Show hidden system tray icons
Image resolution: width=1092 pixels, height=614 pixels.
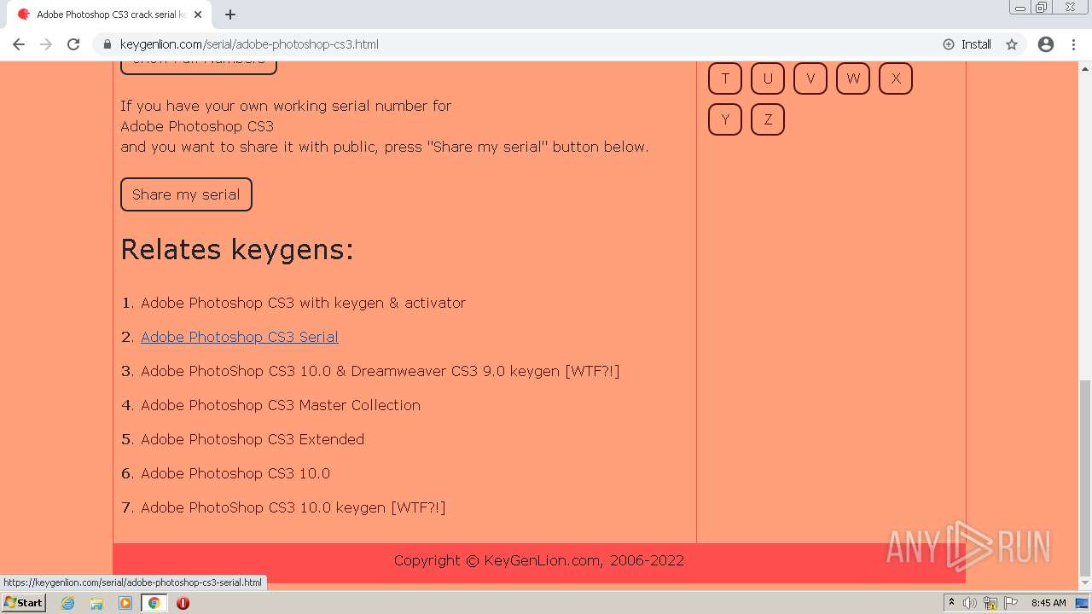click(952, 603)
